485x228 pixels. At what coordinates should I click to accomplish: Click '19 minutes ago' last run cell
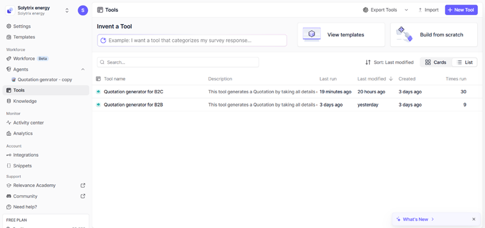(x=335, y=92)
